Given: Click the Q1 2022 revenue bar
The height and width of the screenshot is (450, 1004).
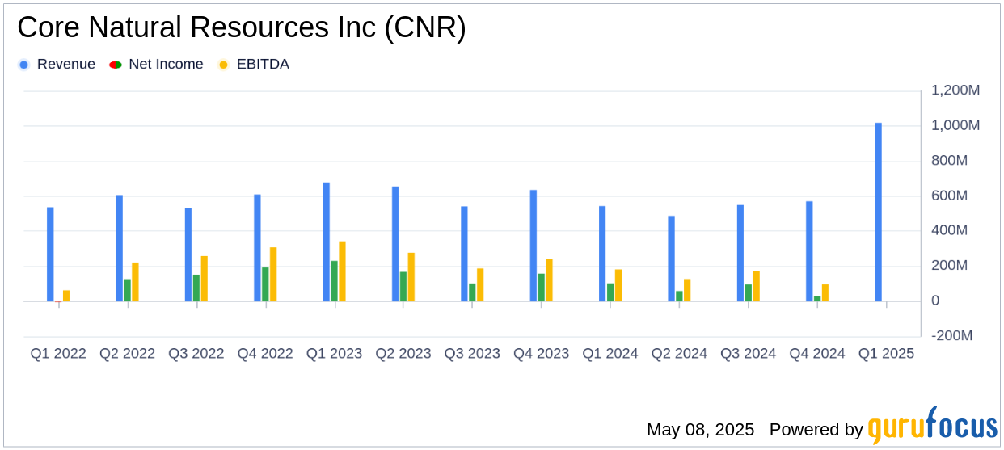Looking at the screenshot, I should tap(50, 254).
